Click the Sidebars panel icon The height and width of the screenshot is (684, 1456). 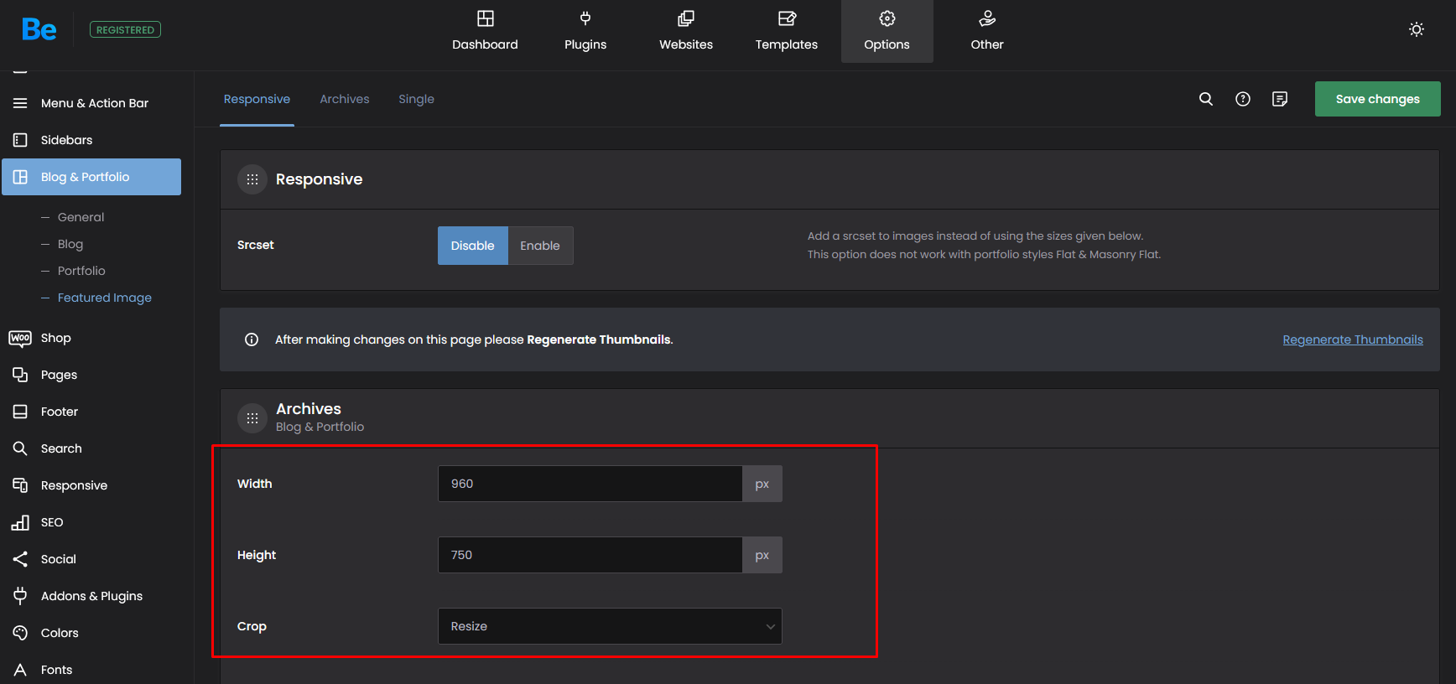point(20,140)
